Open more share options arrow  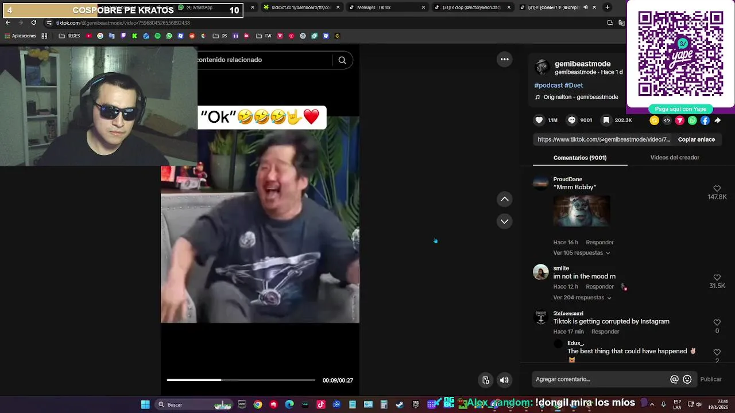718,120
